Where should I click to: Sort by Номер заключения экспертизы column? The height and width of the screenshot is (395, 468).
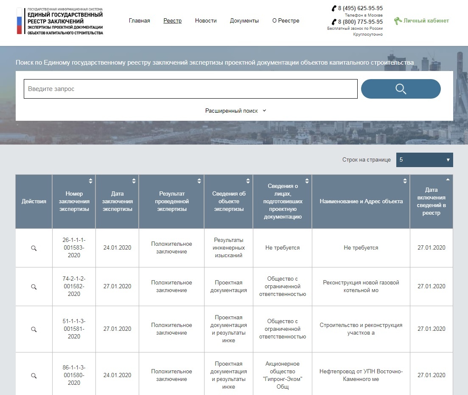(x=90, y=181)
